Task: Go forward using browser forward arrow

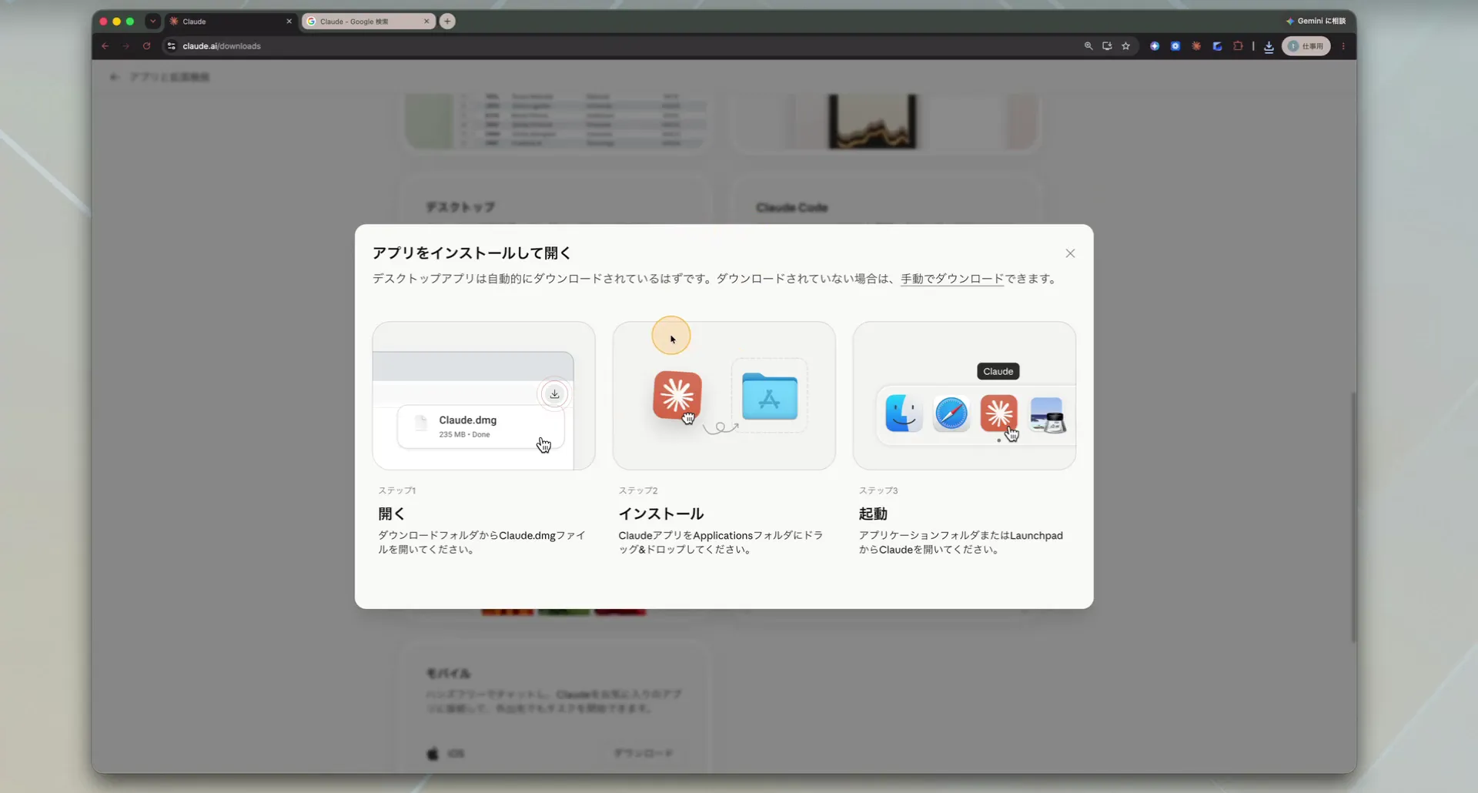Action: (126, 46)
